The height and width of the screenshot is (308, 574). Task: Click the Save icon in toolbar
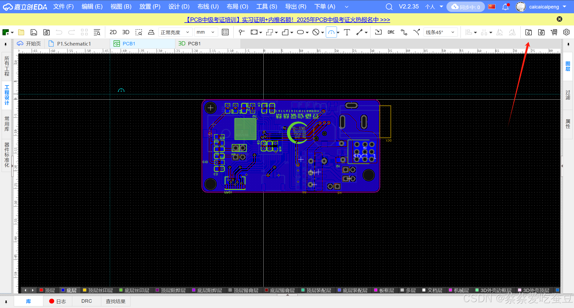point(34,32)
